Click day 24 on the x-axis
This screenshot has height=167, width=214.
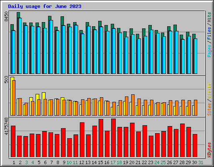pos(157,162)
